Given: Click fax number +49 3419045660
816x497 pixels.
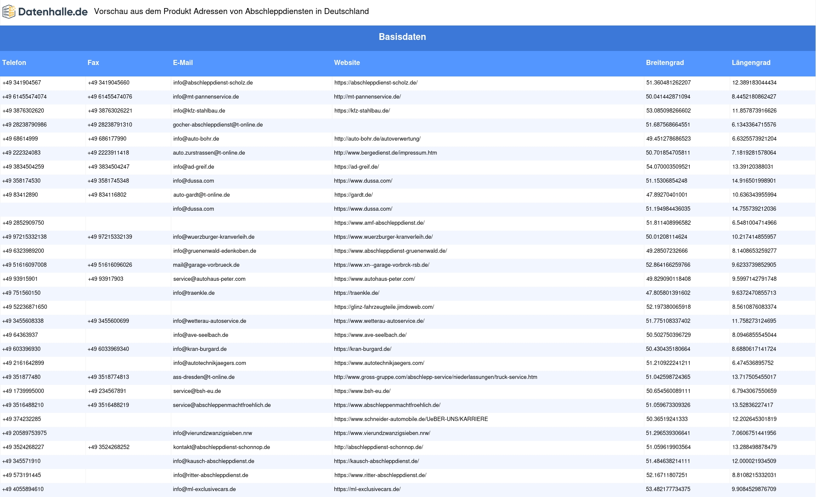Looking at the screenshot, I should [109, 83].
